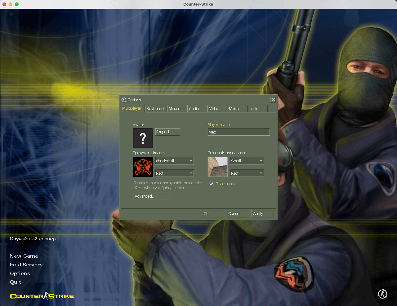Viewport: 397px width, 306px height.
Task: Click the round CS emblem at bottom right
Action: tap(382, 294)
